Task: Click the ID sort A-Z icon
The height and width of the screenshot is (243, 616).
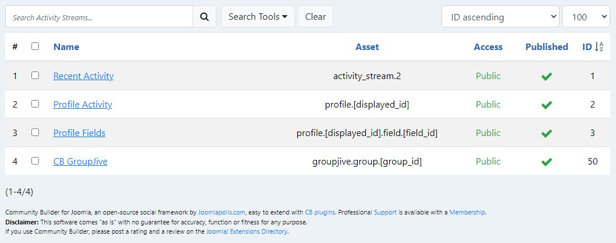Action: [599, 47]
